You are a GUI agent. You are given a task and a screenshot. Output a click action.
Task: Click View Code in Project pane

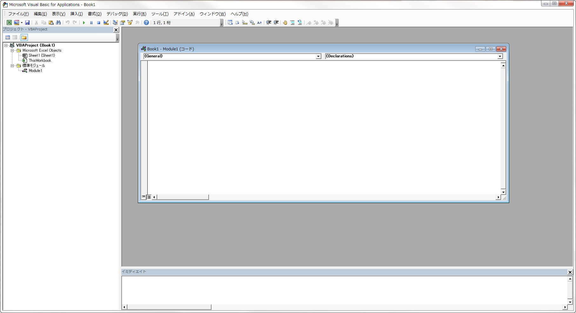(x=8, y=37)
